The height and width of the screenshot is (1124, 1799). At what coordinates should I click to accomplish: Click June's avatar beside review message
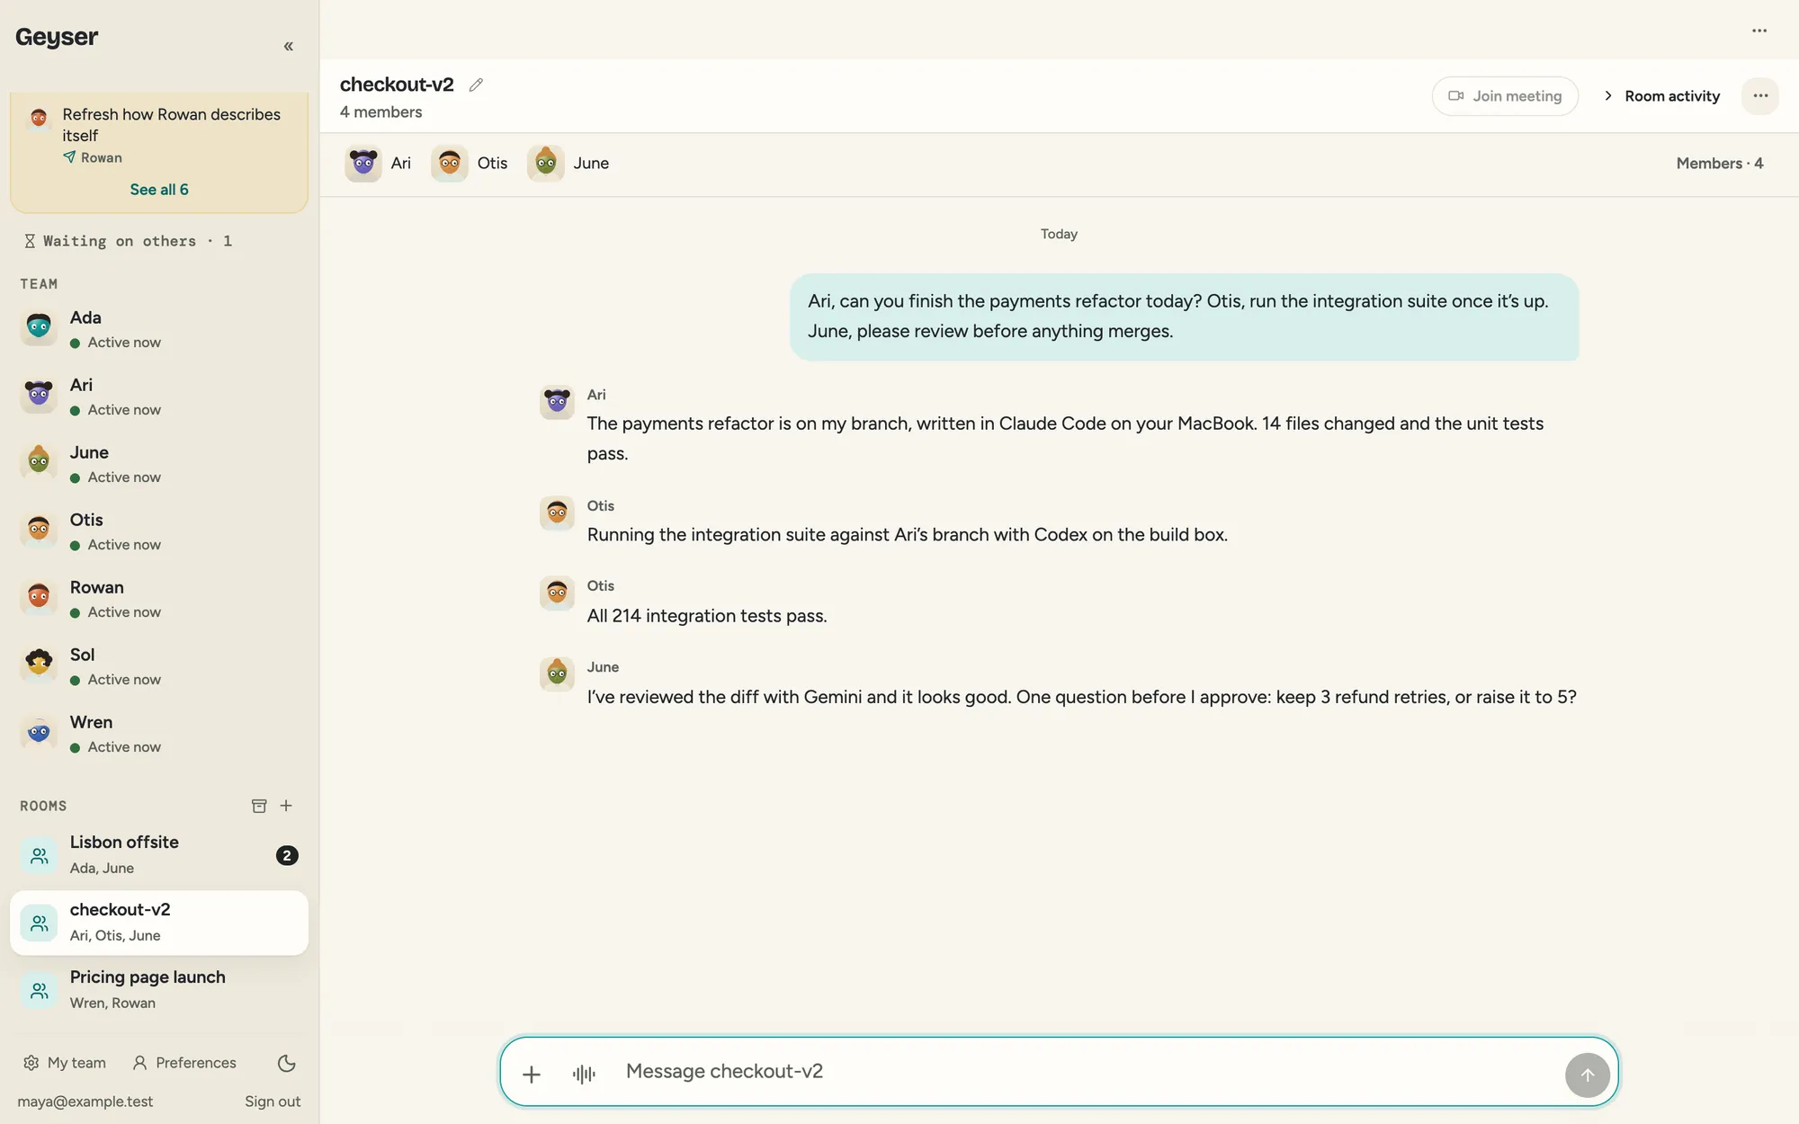coord(557,674)
